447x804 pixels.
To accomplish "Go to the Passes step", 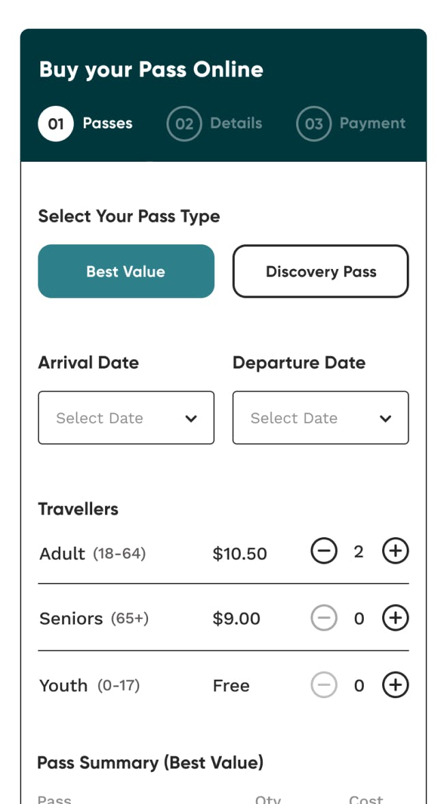I will tap(108, 124).
